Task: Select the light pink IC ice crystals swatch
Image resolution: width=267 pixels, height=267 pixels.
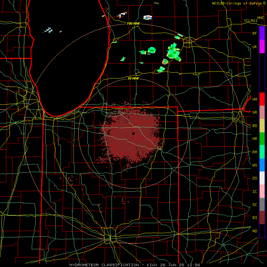Action: (x=262, y=191)
